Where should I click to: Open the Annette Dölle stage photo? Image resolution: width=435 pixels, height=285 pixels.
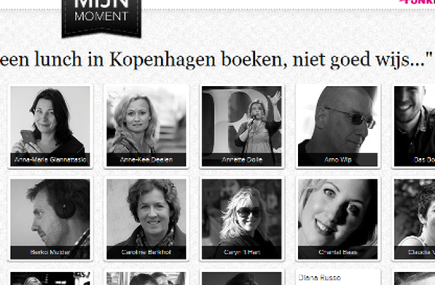click(x=242, y=126)
